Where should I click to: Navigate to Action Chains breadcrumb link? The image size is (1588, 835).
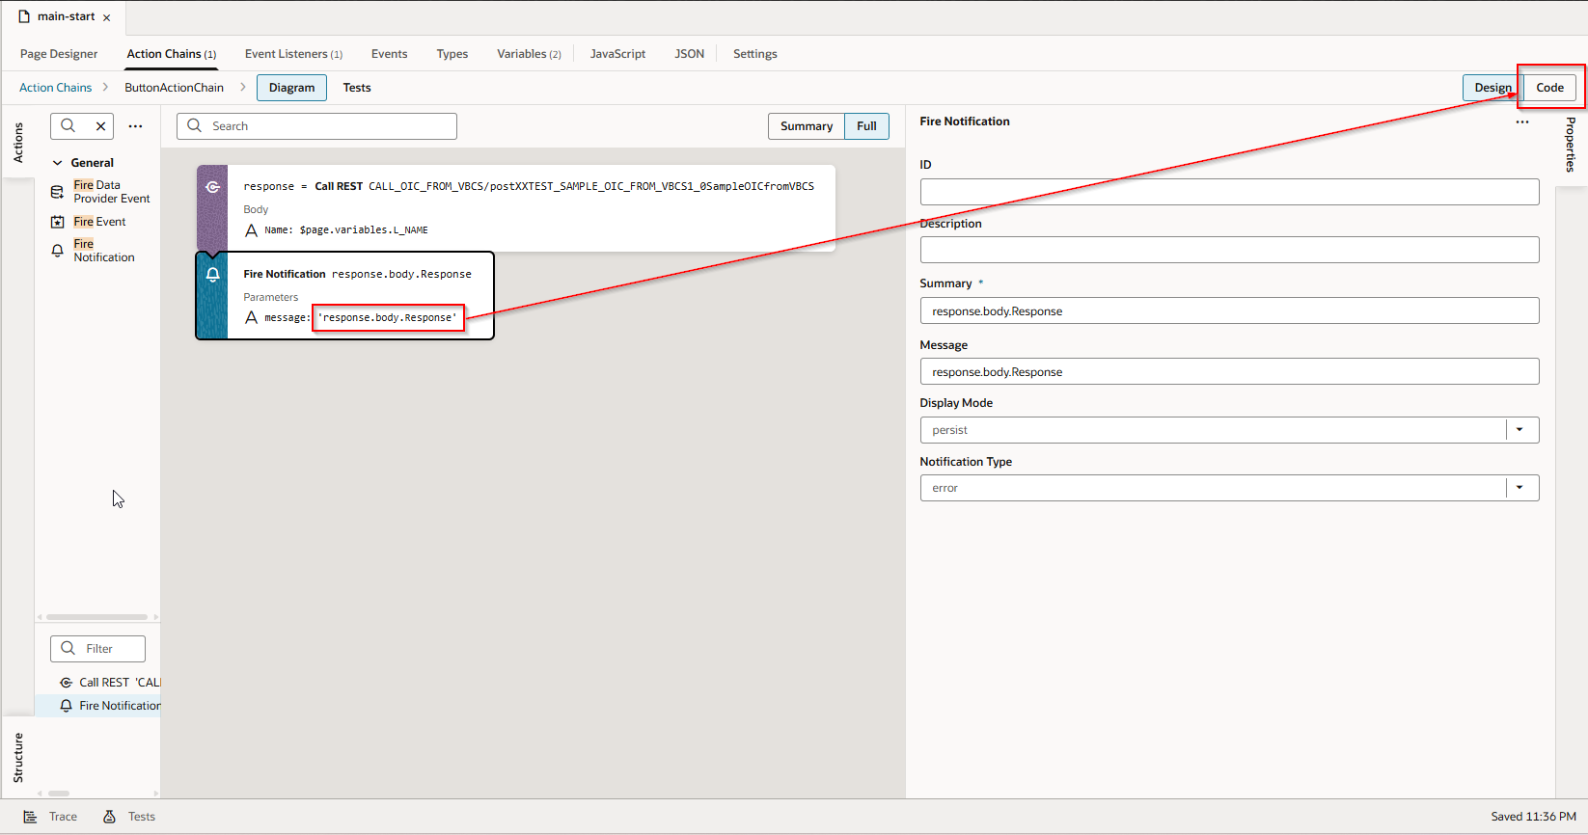click(56, 88)
